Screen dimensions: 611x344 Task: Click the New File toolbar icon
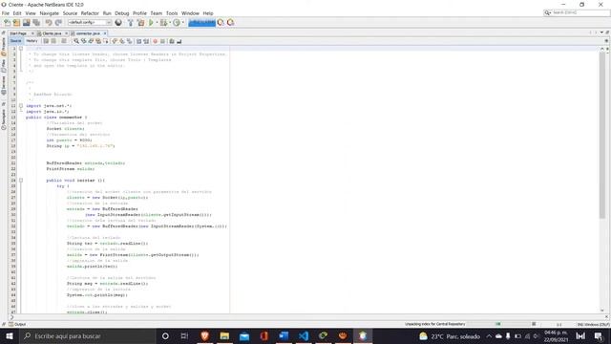pos(7,23)
